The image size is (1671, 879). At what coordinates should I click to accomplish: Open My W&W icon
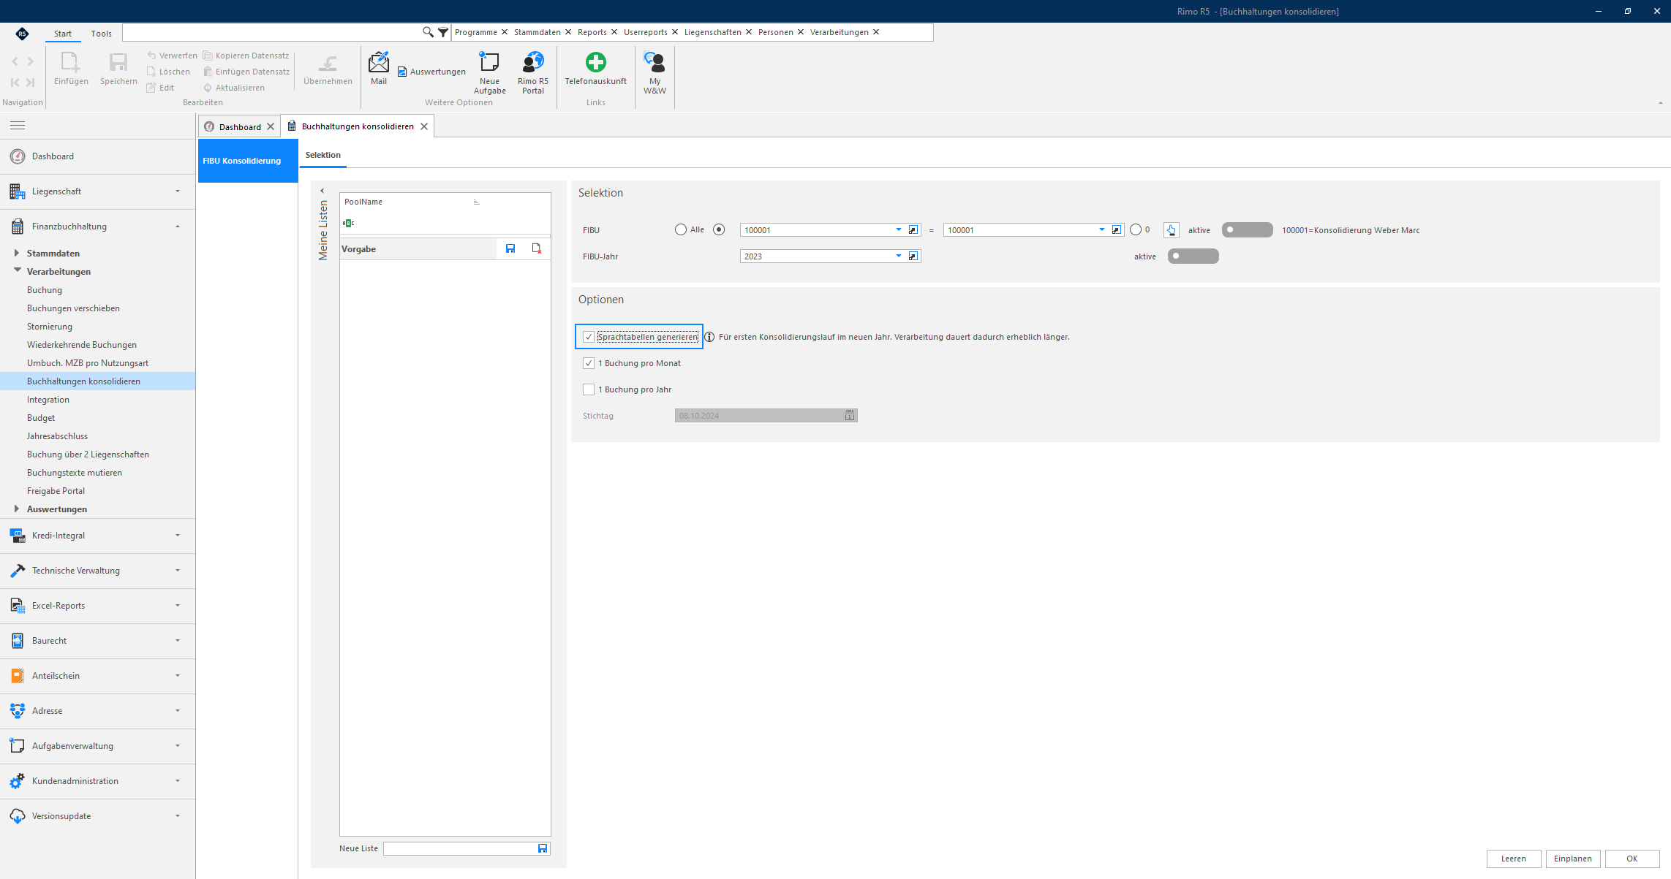pos(655,72)
